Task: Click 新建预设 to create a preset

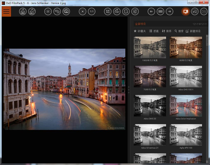Action: click(193, 31)
